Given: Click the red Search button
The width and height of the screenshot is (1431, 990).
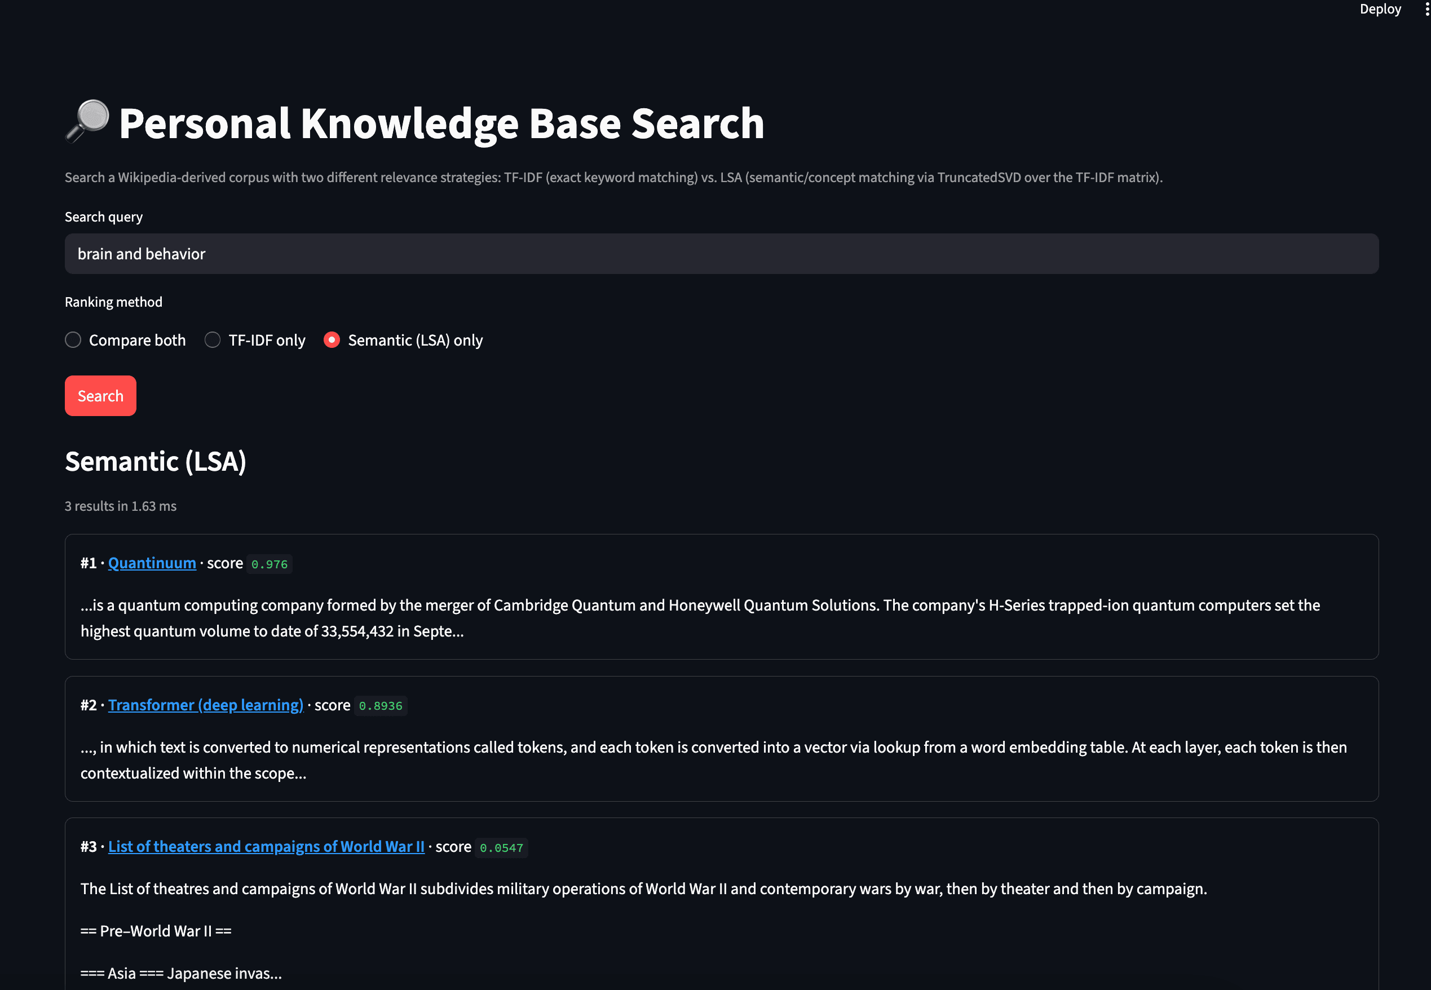Looking at the screenshot, I should pyautogui.click(x=100, y=396).
